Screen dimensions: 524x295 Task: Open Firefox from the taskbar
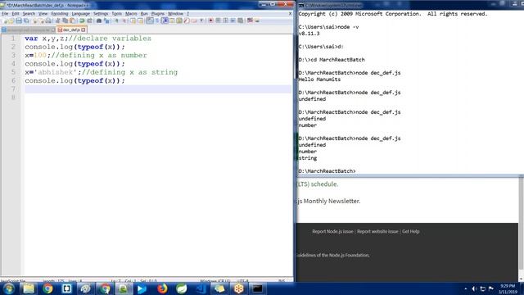pos(162,288)
